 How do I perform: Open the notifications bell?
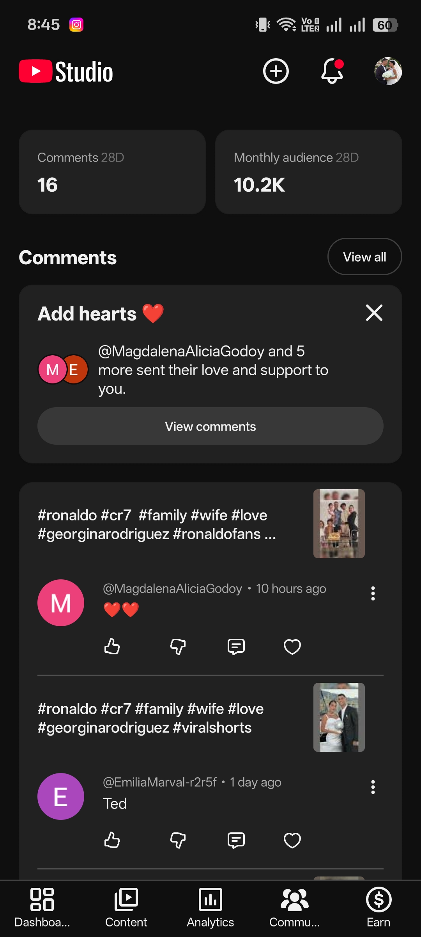coord(332,71)
